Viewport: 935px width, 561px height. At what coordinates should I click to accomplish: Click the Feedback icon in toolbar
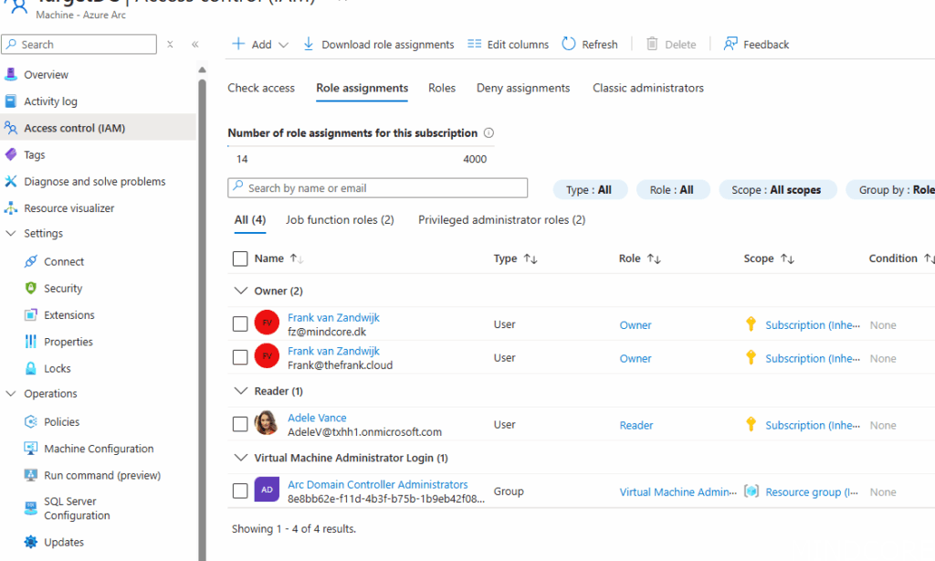click(730, 44)
